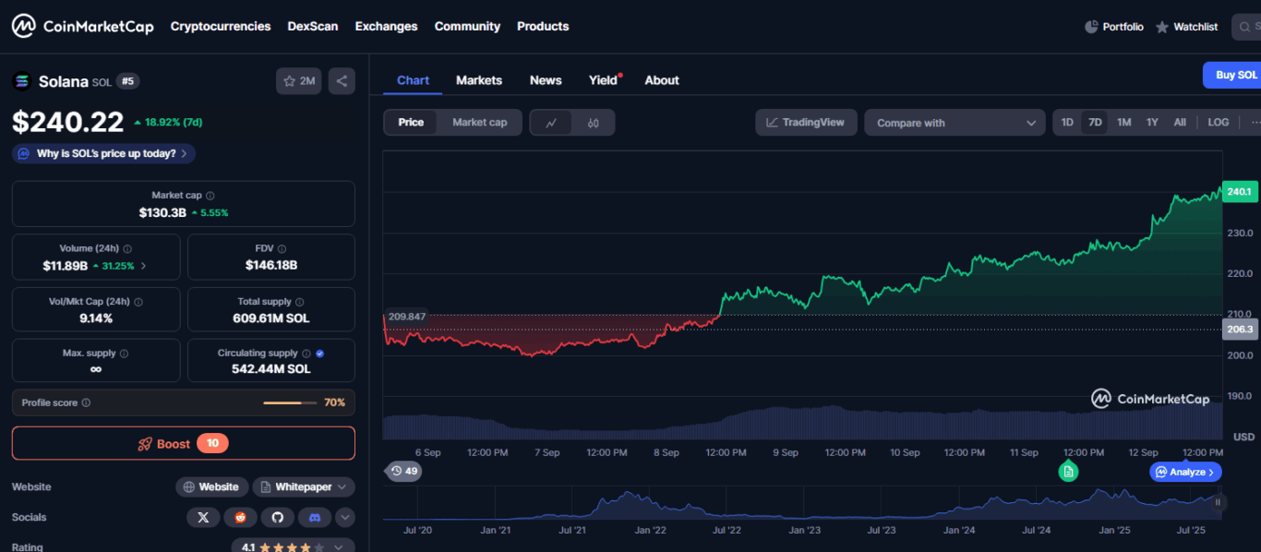This screenshot has width=1261, height=552.
Task: Click the Buy SOL button
Action: click(1232, 75)
